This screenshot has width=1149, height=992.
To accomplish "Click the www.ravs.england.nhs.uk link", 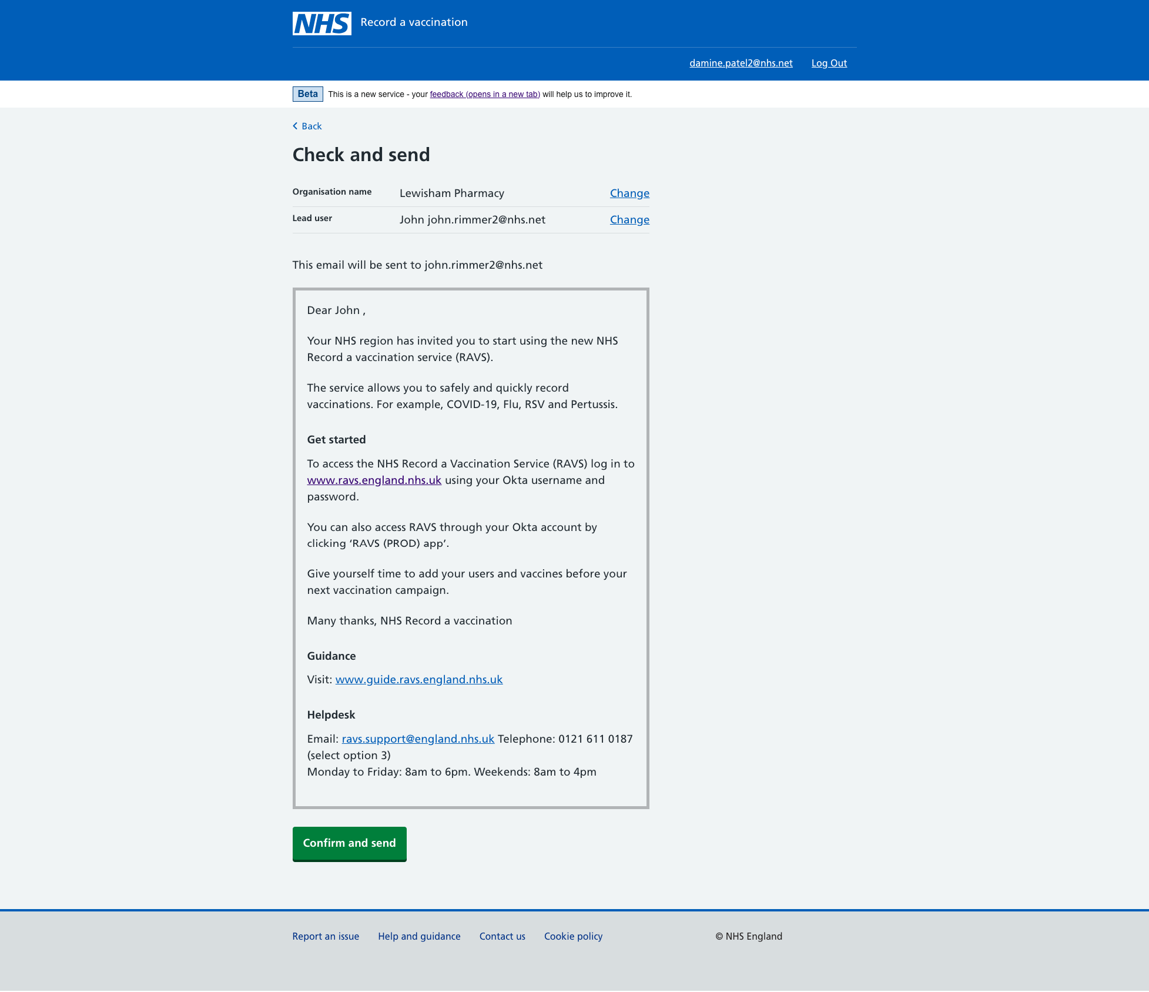I will [x=373, y=480].
